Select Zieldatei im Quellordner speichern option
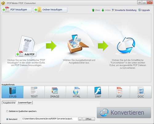The image size is (154, 124). click(x=22, y=111)
